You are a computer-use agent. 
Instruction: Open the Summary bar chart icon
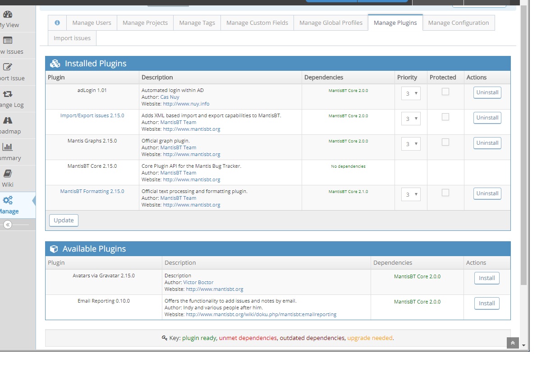pyautogui.click(x=8, y=147)
